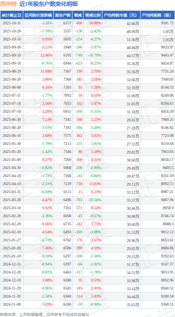Click the 数据来源 footer note
Viewport: 175px width, 317px height.
tap(45, 314)
